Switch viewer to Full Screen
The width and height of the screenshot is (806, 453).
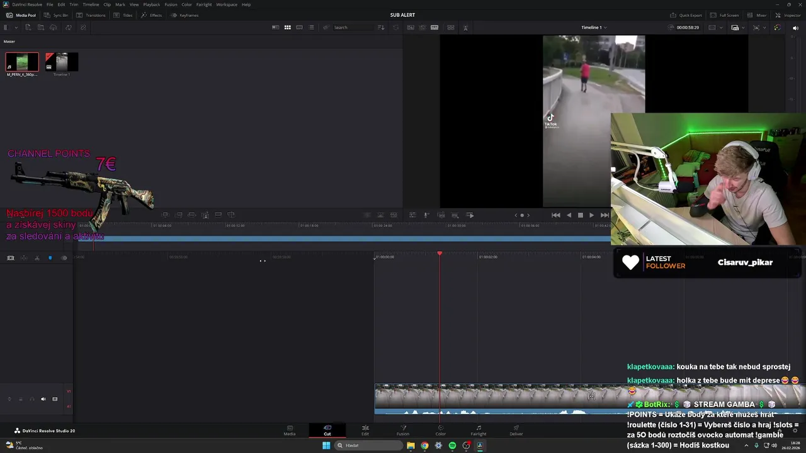pyautogui.click(x=725, y=15)
